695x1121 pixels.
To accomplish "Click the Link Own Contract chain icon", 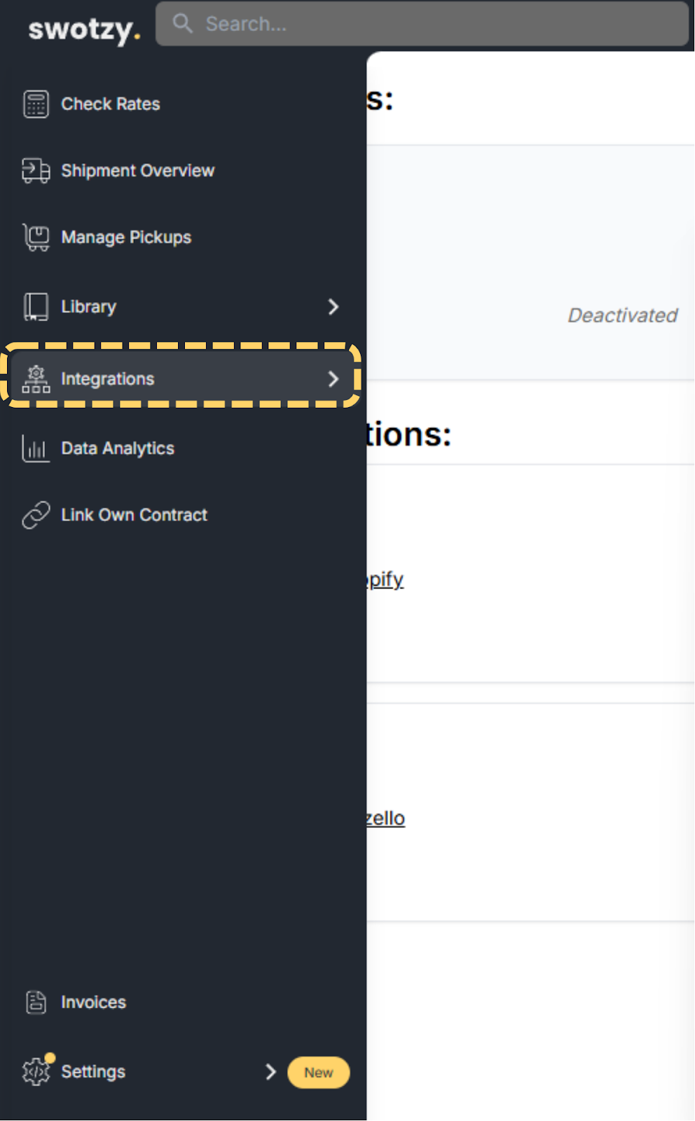I will pyautogui.click(x=36, y=515).
